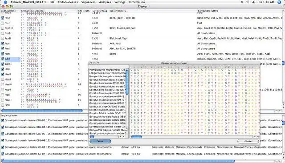The image size is (285, 163).
Task: Click the Bluetooth status icon
Action: point(242,2)
